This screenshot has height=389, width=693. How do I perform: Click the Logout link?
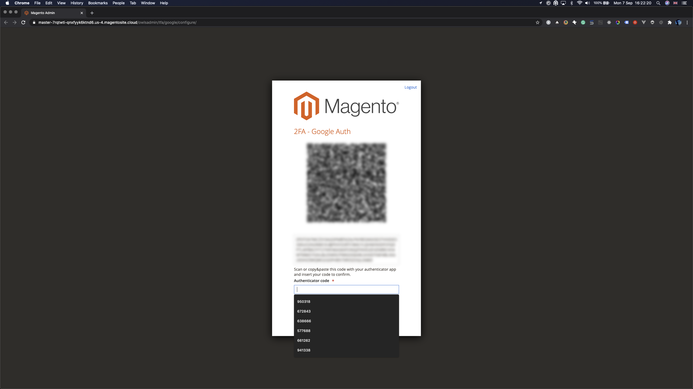click(x=410, y=87)
